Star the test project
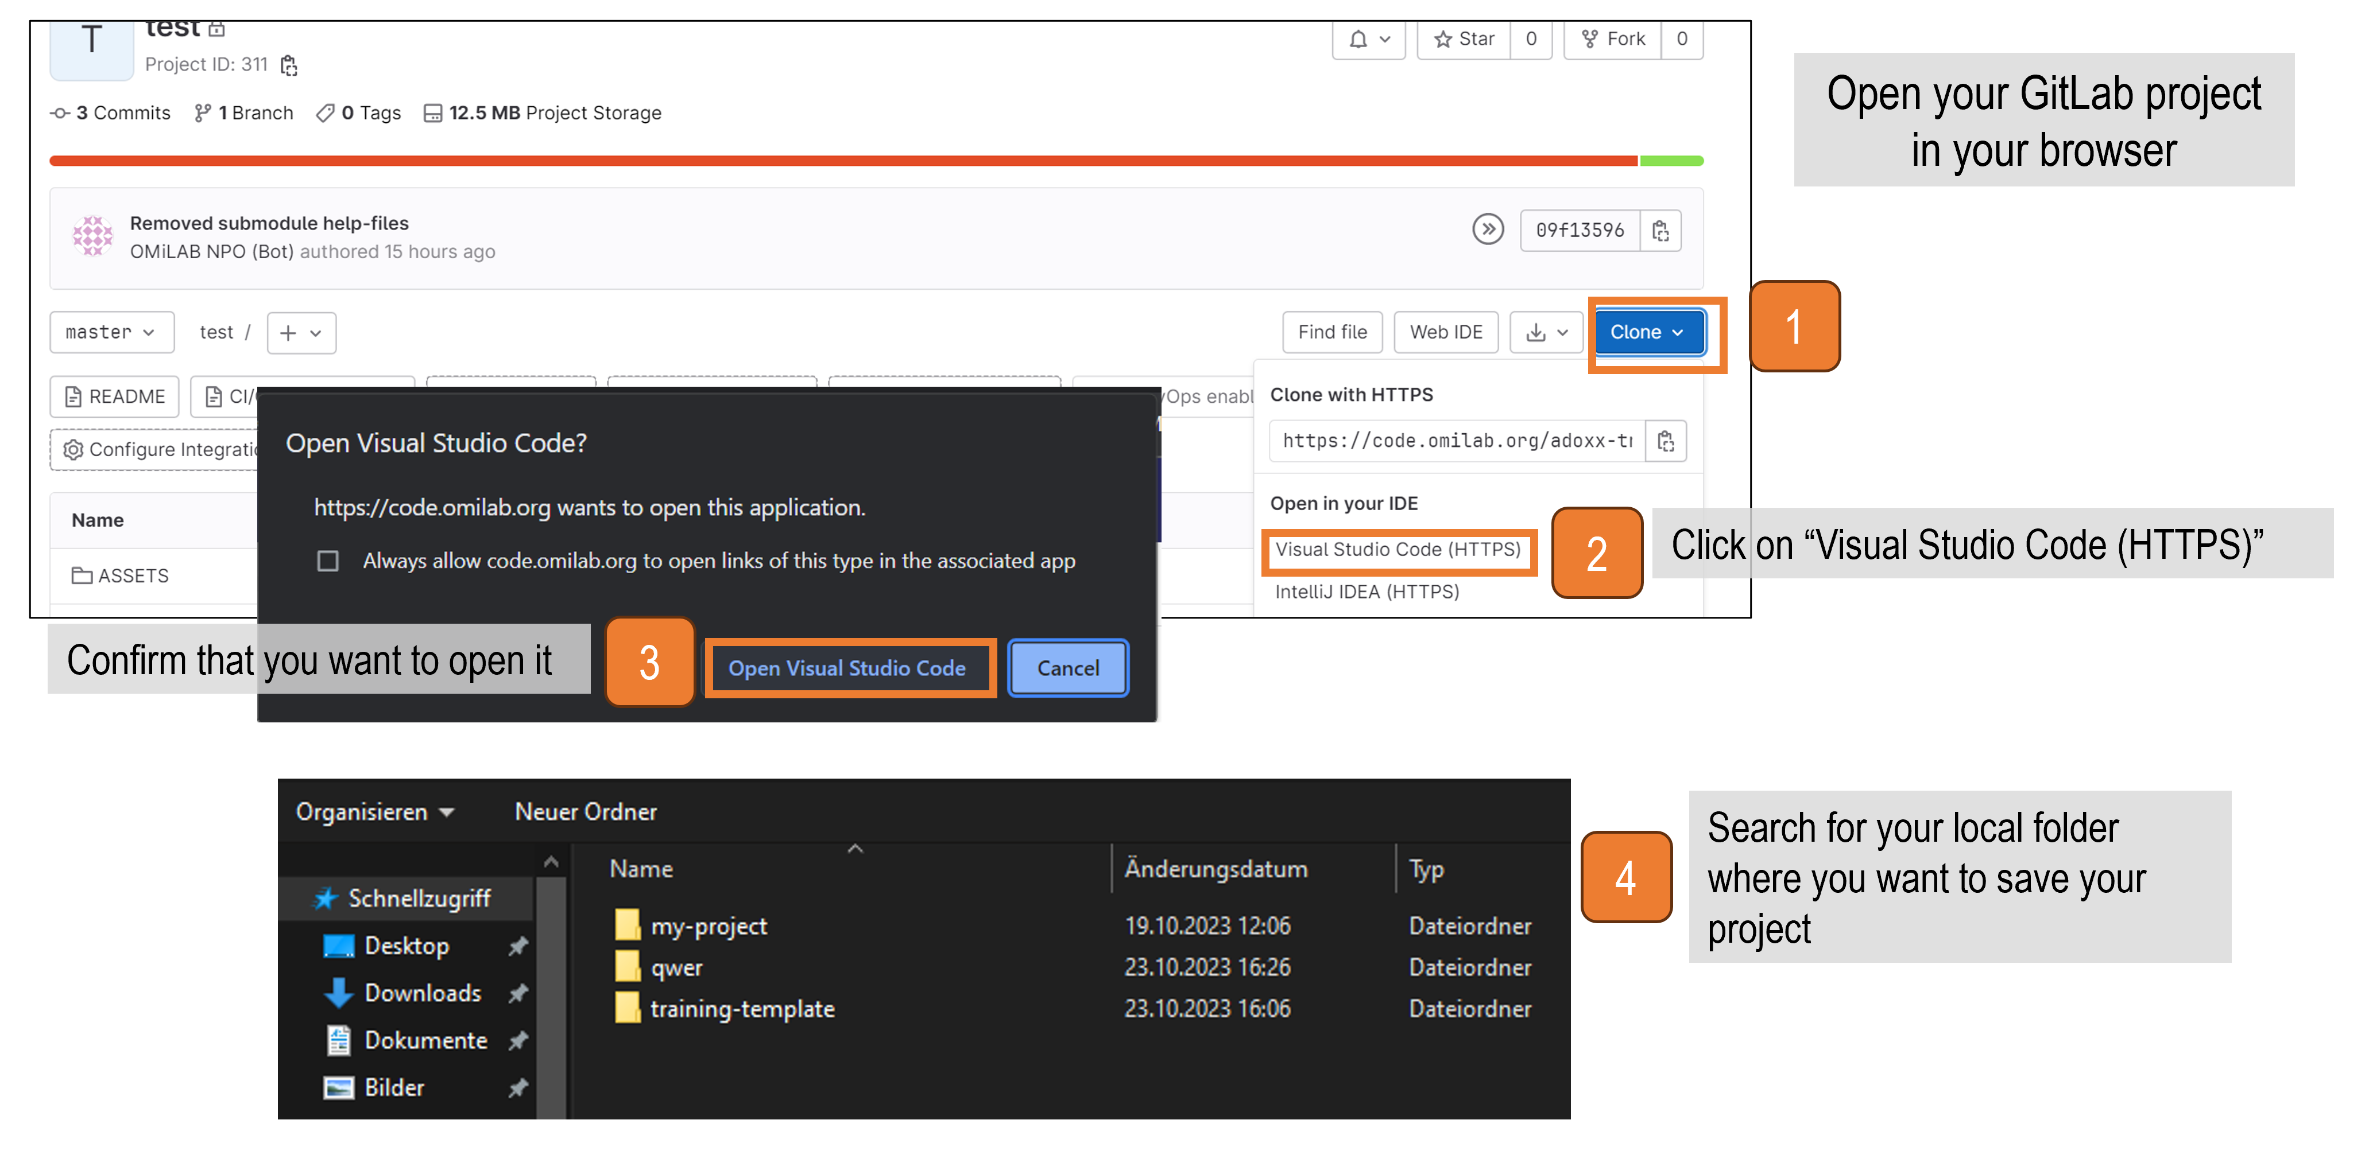The height and width of the screenshot is (1151, 2369). [1464, 40]
